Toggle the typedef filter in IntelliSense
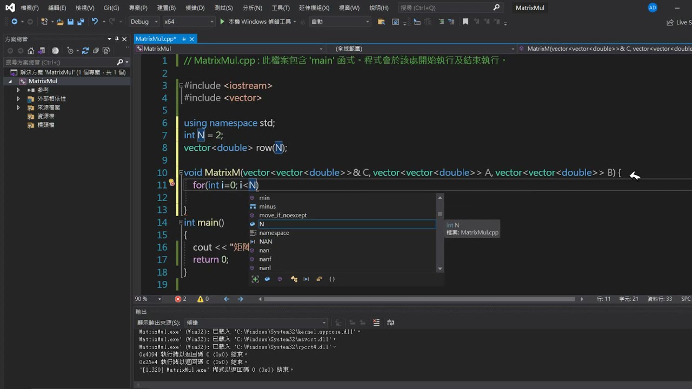The width and height of the screenshot is (692, 389). tap(319, 279)
